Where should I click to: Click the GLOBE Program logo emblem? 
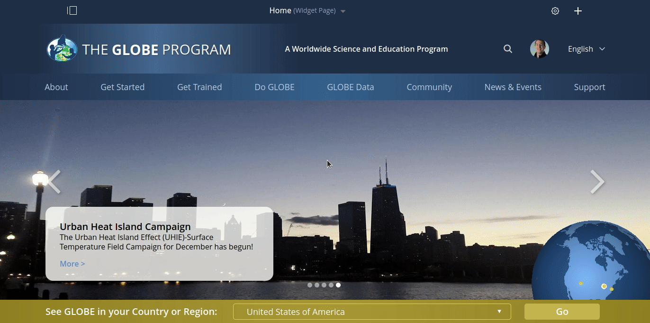coord(62,49)
